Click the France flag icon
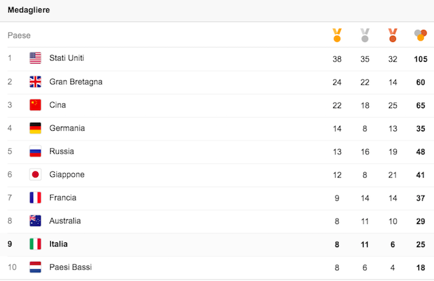Viewport: 434px width, 281px height. [x=35, y=198]
